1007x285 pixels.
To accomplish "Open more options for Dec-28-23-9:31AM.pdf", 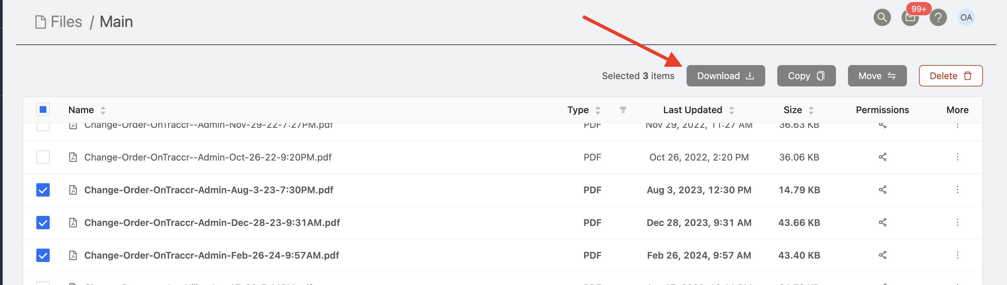I will pos(957,222).
